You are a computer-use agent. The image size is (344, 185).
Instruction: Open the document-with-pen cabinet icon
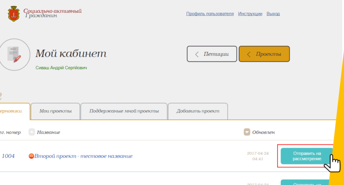[x=15, y=55]
